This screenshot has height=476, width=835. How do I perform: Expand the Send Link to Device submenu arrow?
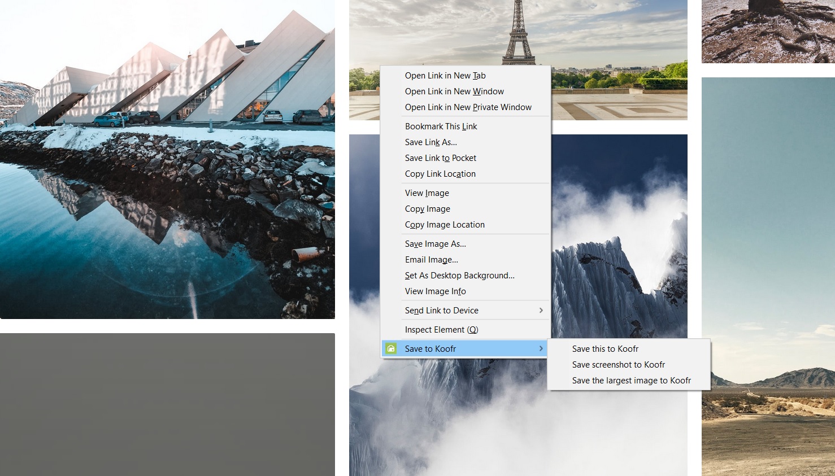point(541,310)
